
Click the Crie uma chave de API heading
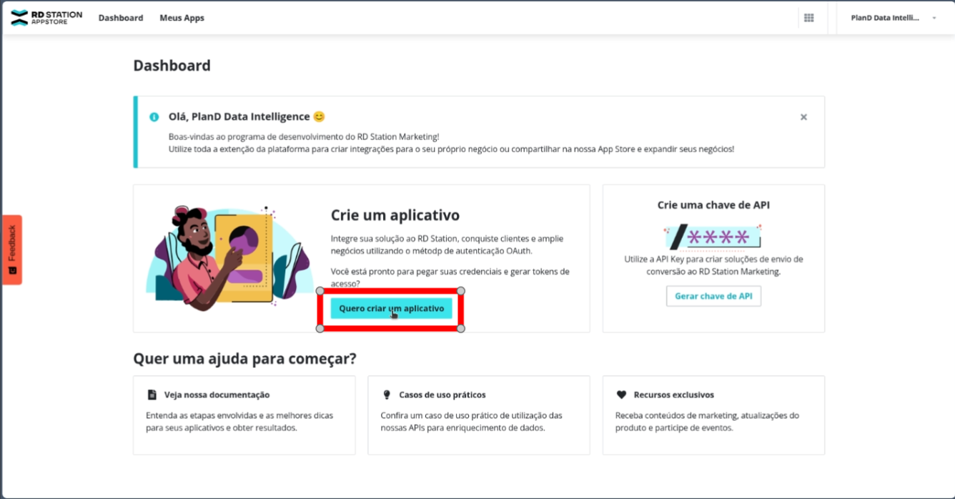[x=713, y=205]
